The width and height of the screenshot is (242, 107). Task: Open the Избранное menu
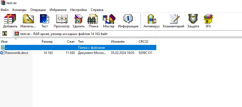pos(58,10)
